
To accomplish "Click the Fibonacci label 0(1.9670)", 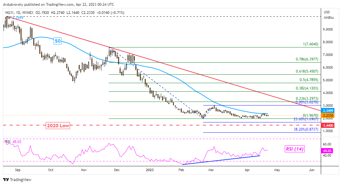I will pyautogui.click(x=310, y=115).
